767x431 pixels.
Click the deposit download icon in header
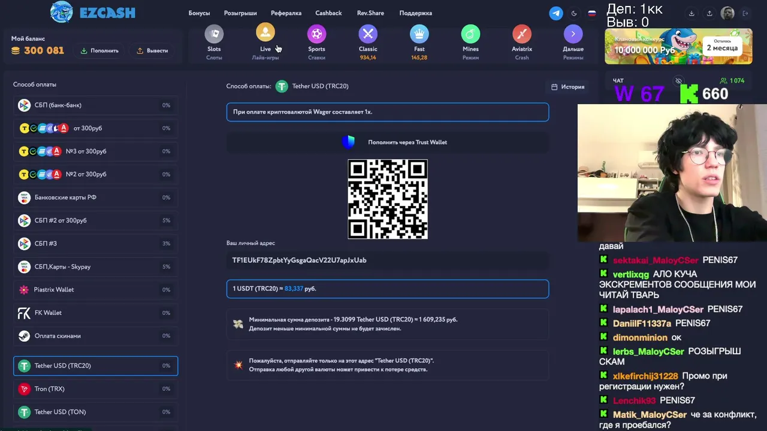[x=691, y=13]
